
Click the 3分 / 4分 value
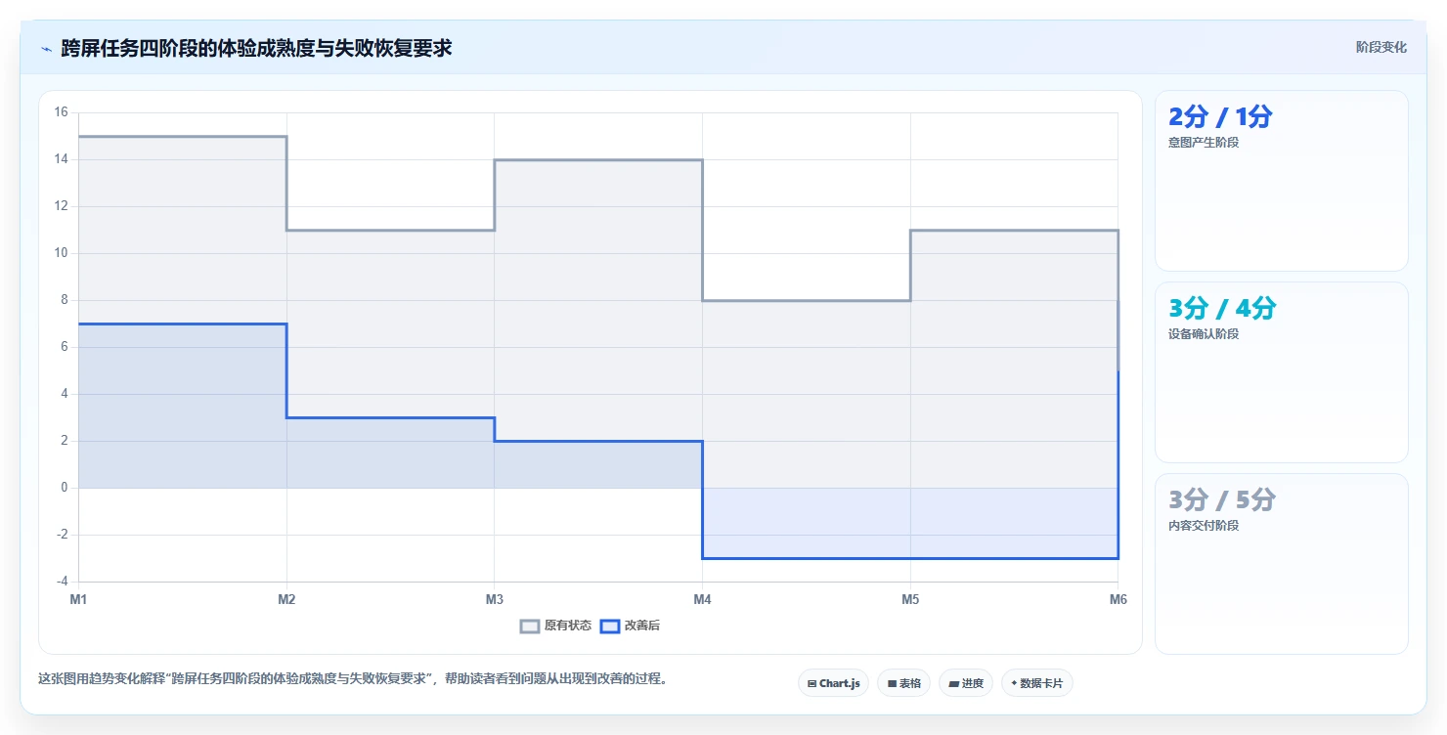[x=1222, y=309]
